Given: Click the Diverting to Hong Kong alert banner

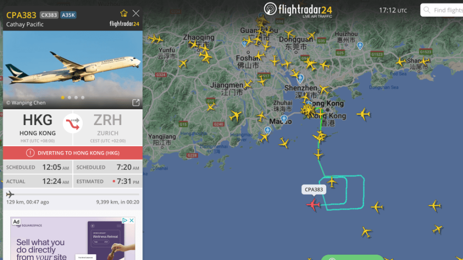Looking at the screenshot, I should [72, 153].
